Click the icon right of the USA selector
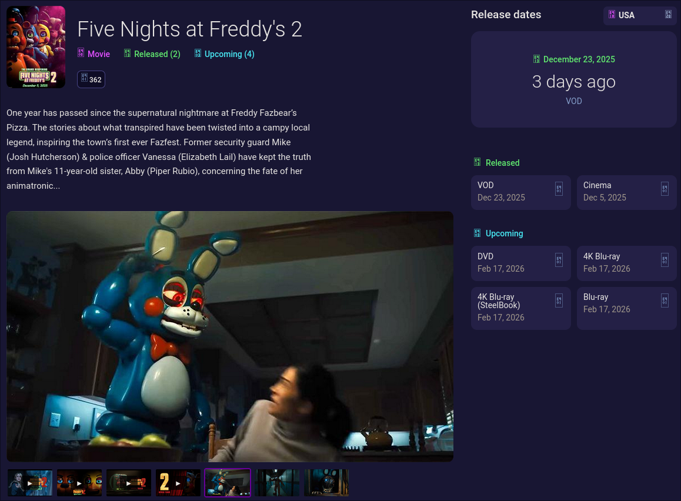The width and height of the screenshot is (681, 501). (669, 15)
